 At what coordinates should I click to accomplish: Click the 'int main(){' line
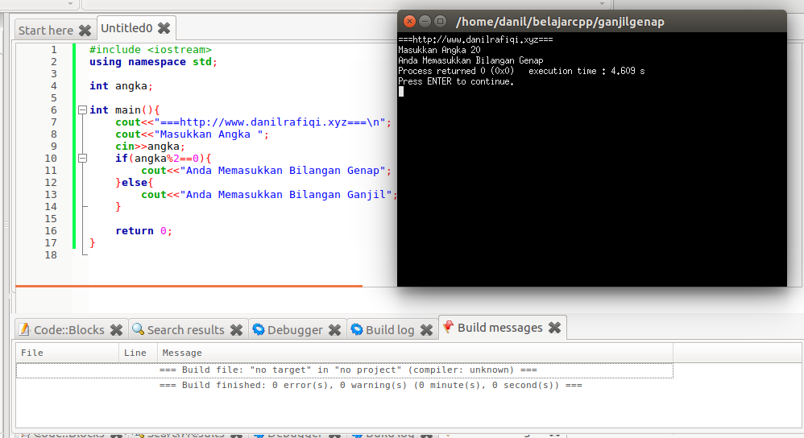point(124,110)
